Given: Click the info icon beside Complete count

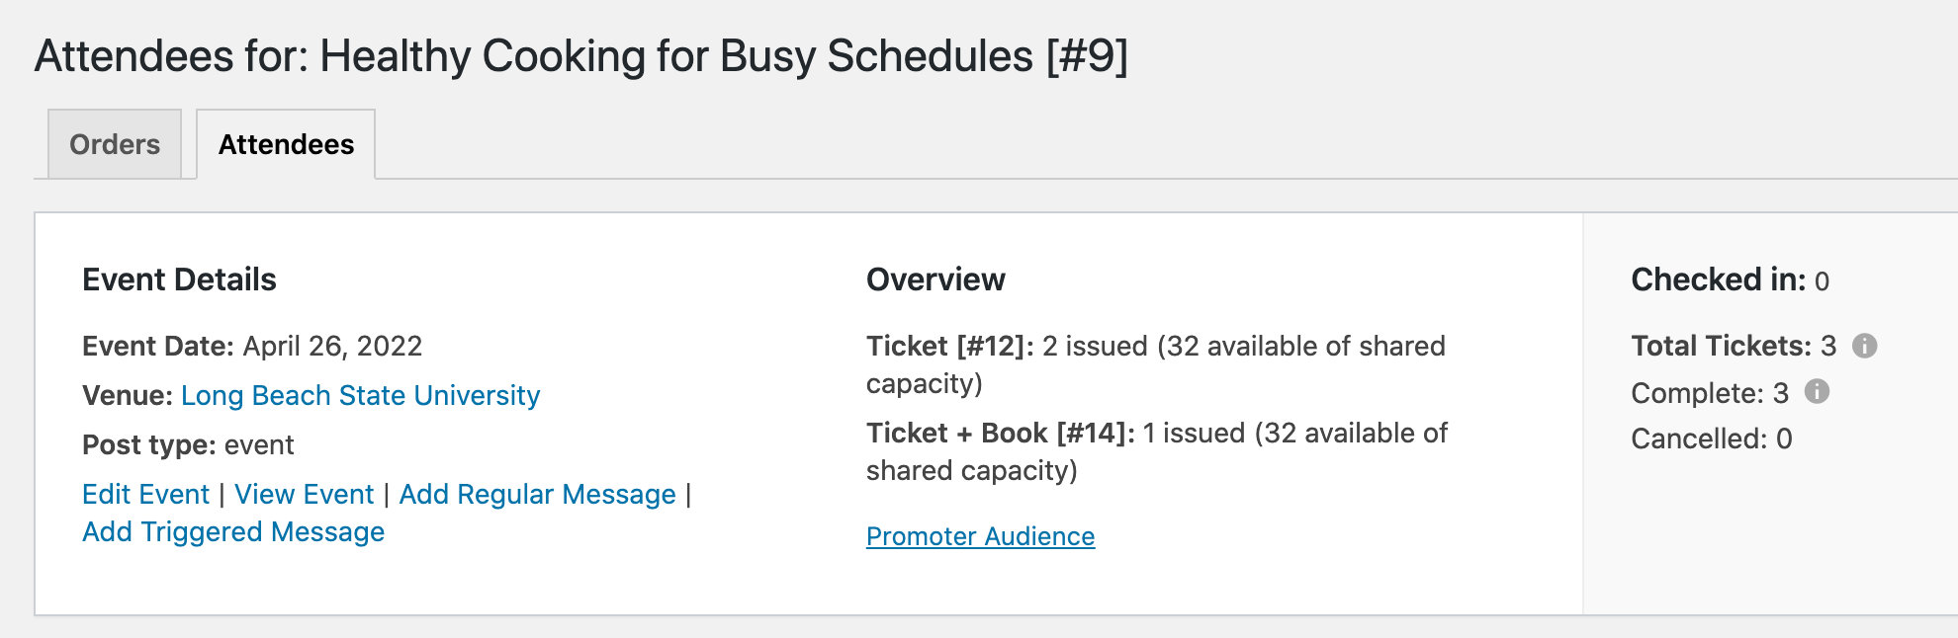Looking at the screenshot, I should tap(1817, 392).
